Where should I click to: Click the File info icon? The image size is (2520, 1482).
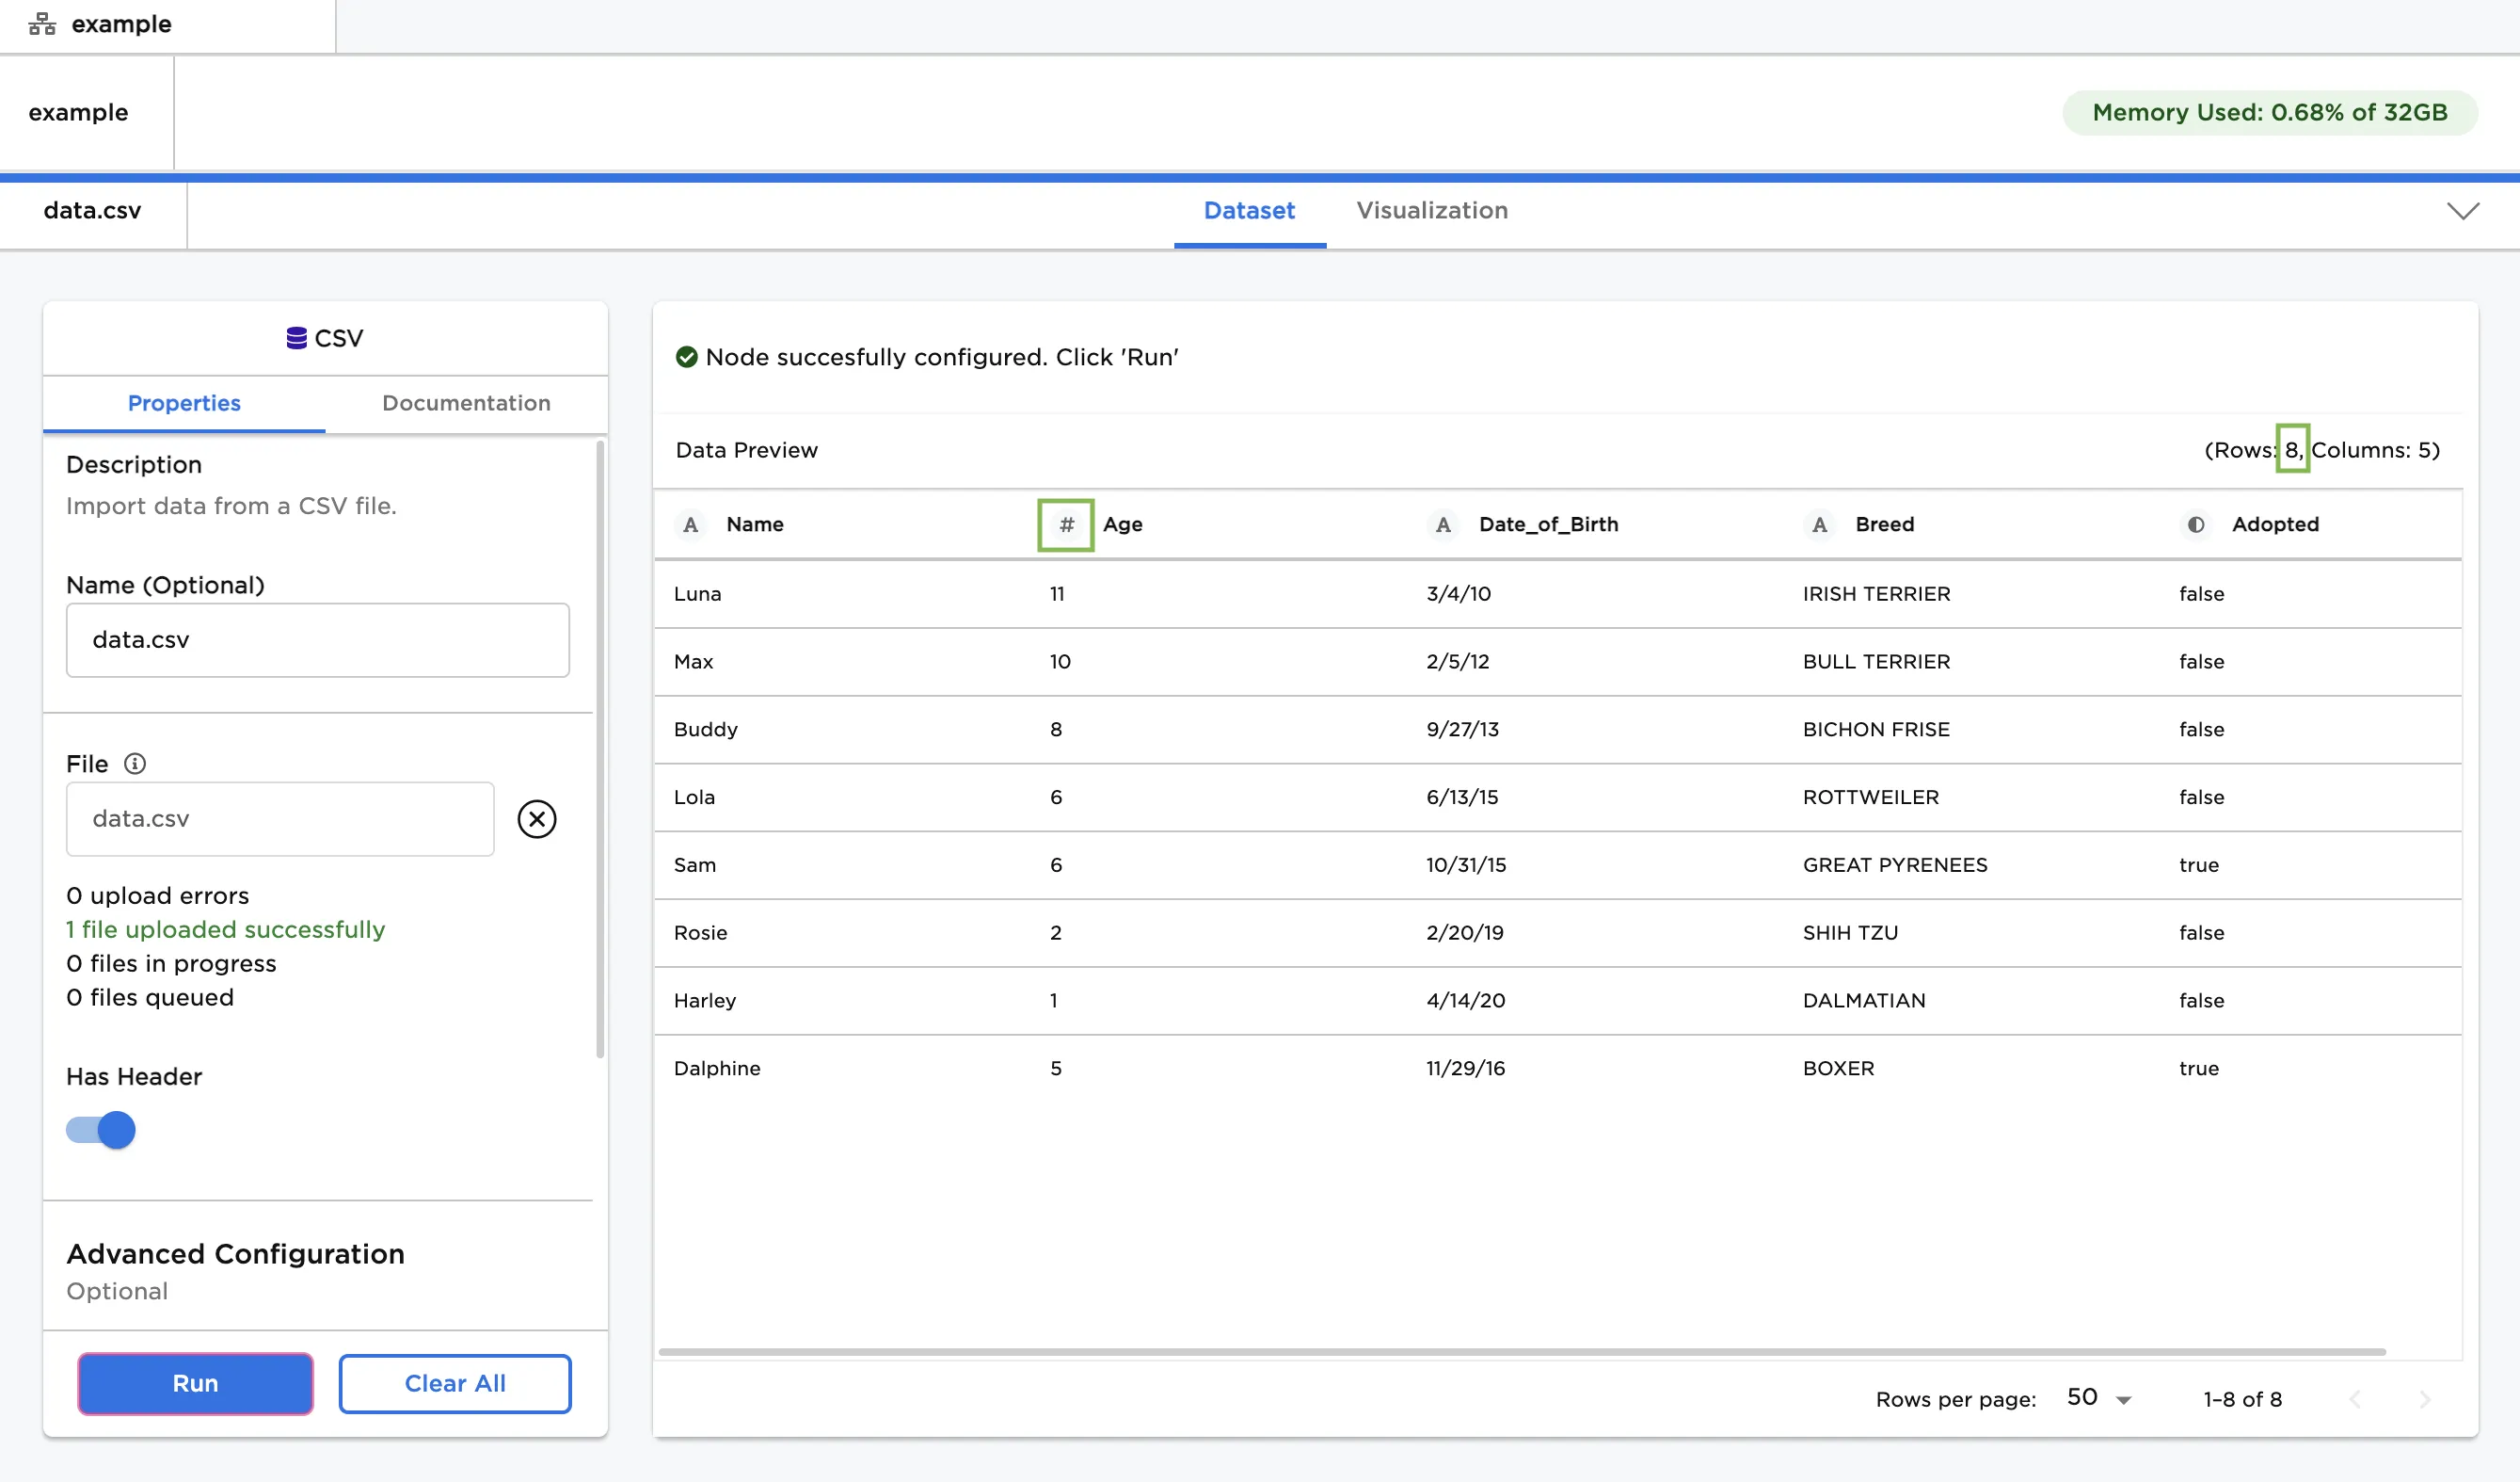(135, 764)
